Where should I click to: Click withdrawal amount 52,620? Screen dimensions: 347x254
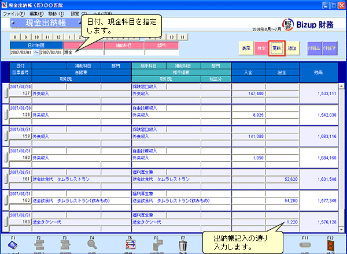click(291, 180)
